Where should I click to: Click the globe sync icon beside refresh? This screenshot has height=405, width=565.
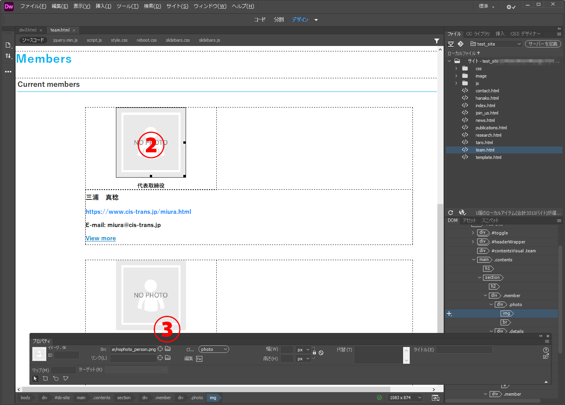coord(462,213)
